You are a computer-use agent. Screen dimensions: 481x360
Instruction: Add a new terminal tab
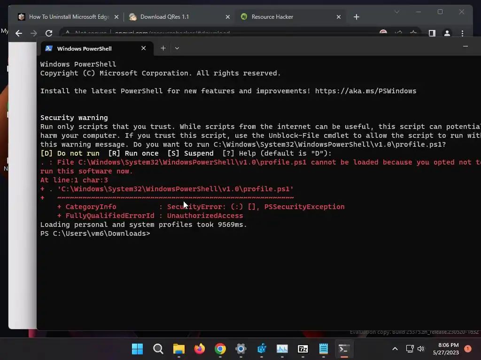coord(163,48)
